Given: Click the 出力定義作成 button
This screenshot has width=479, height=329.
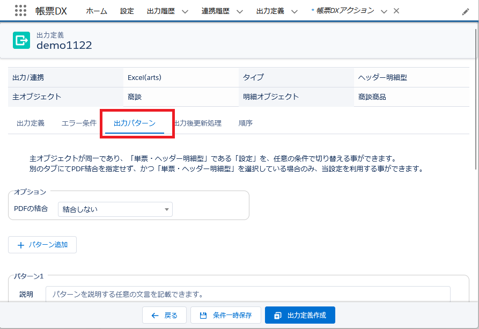Looking at the screenshot, I should click(300, 315).
